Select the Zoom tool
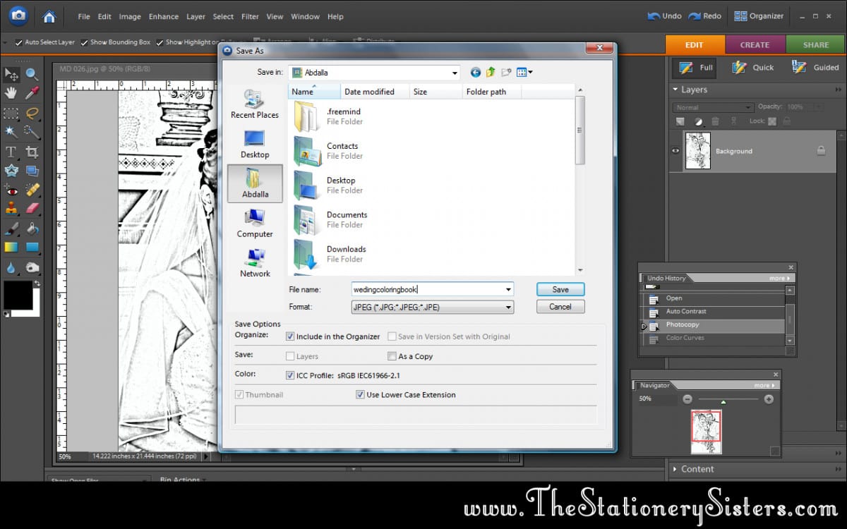 (x=31, y=73)
